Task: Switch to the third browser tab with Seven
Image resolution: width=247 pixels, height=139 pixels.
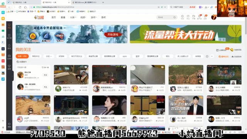Action: [x=86, y=2]
